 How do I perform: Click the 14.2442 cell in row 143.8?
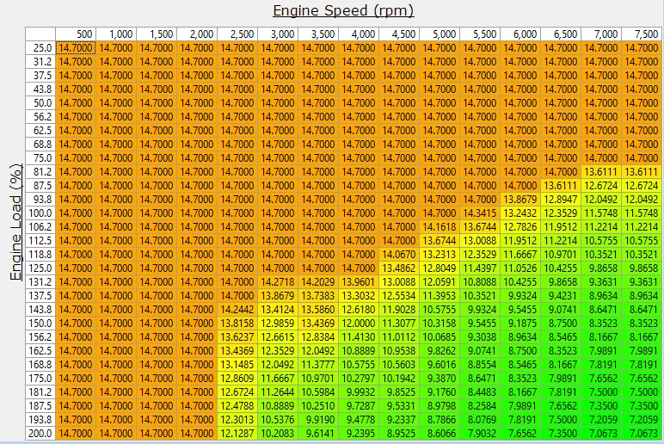tap(237, 310)
